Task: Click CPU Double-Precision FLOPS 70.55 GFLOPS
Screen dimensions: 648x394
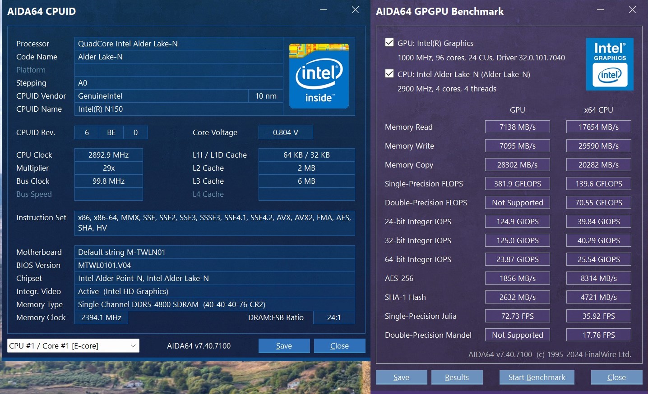Action: tap(599, 203)
